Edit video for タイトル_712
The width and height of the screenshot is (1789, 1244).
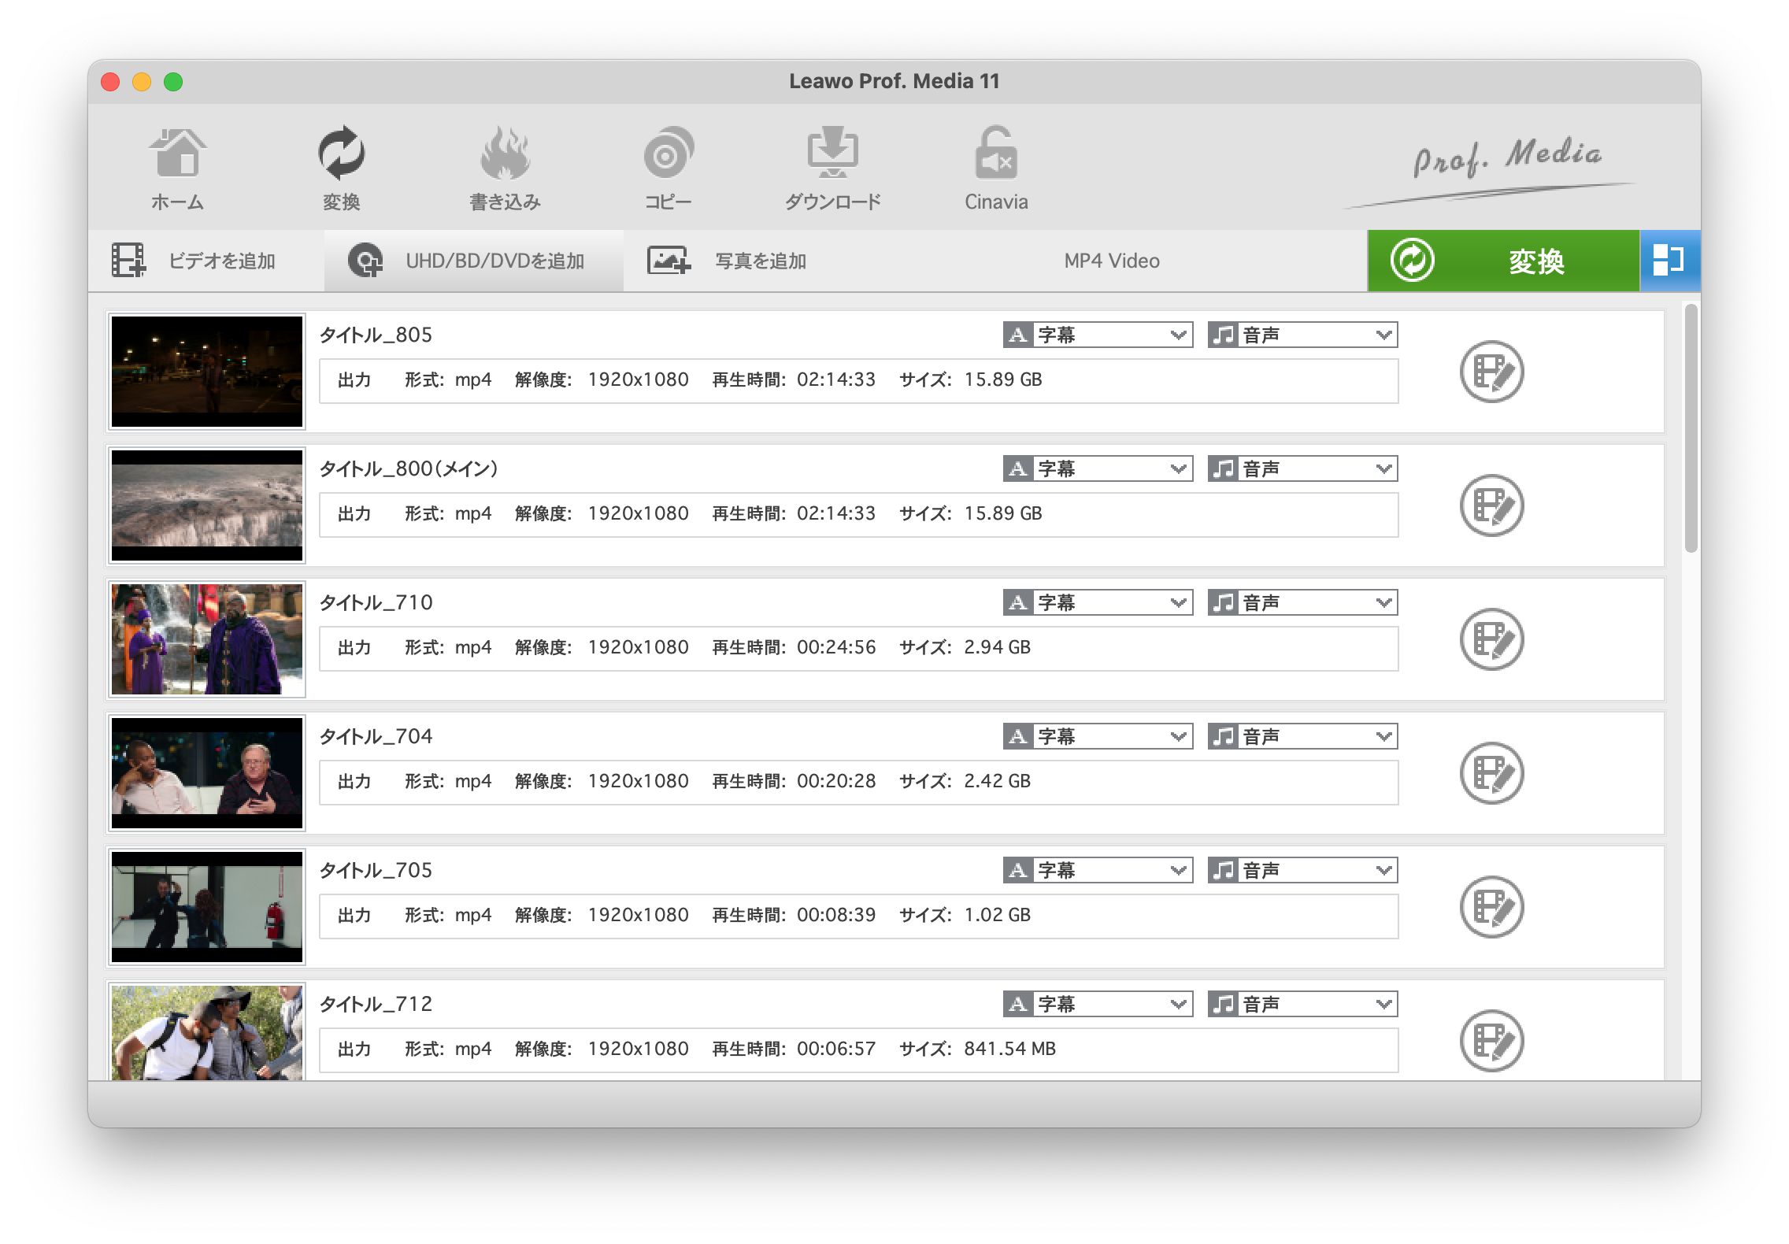(1491, 1041)
